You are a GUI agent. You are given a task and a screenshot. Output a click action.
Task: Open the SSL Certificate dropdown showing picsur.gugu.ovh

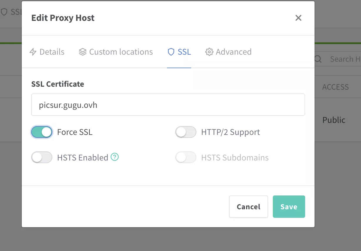[x=168, y=105]
